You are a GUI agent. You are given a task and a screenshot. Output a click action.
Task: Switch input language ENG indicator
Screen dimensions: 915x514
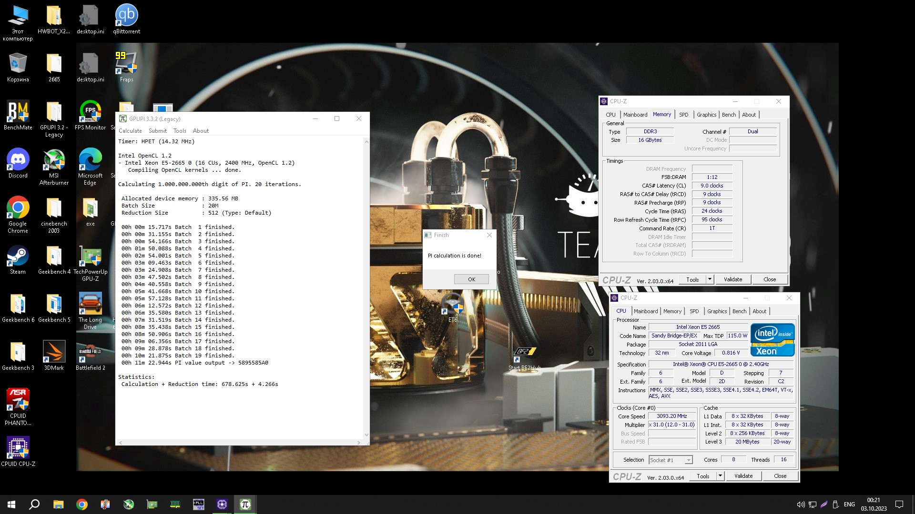849,504
